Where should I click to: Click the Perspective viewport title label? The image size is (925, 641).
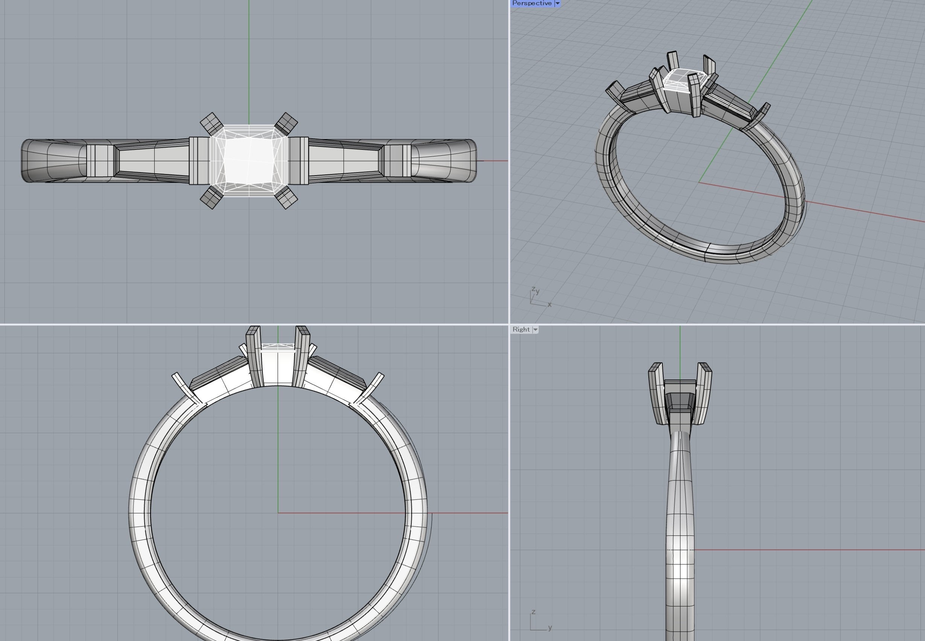coord(532,3)
